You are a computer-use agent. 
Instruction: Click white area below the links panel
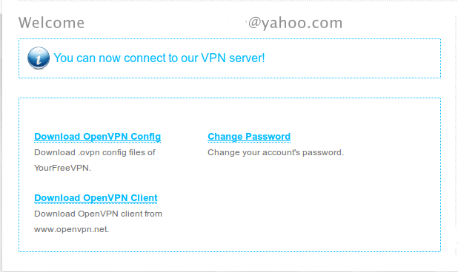click(x=230, y=261)
